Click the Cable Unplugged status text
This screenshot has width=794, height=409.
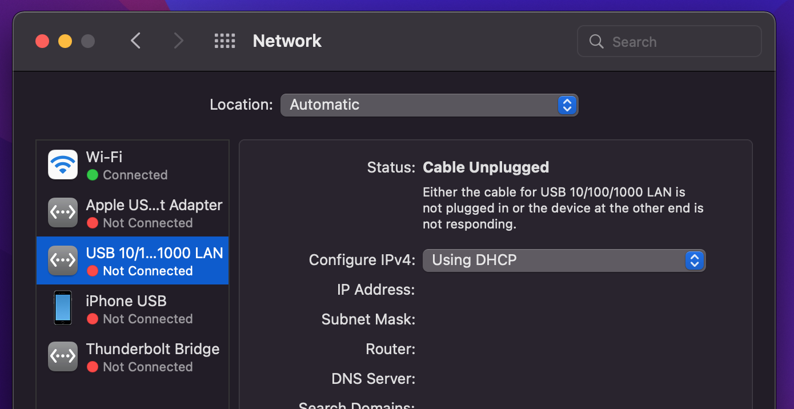pyautogui.click(x=485, y=167)
